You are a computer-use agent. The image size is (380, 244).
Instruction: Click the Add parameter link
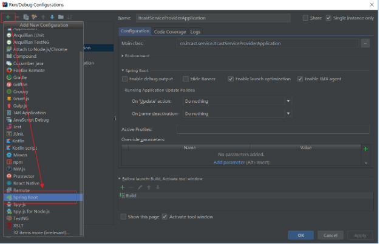[229, 162]
